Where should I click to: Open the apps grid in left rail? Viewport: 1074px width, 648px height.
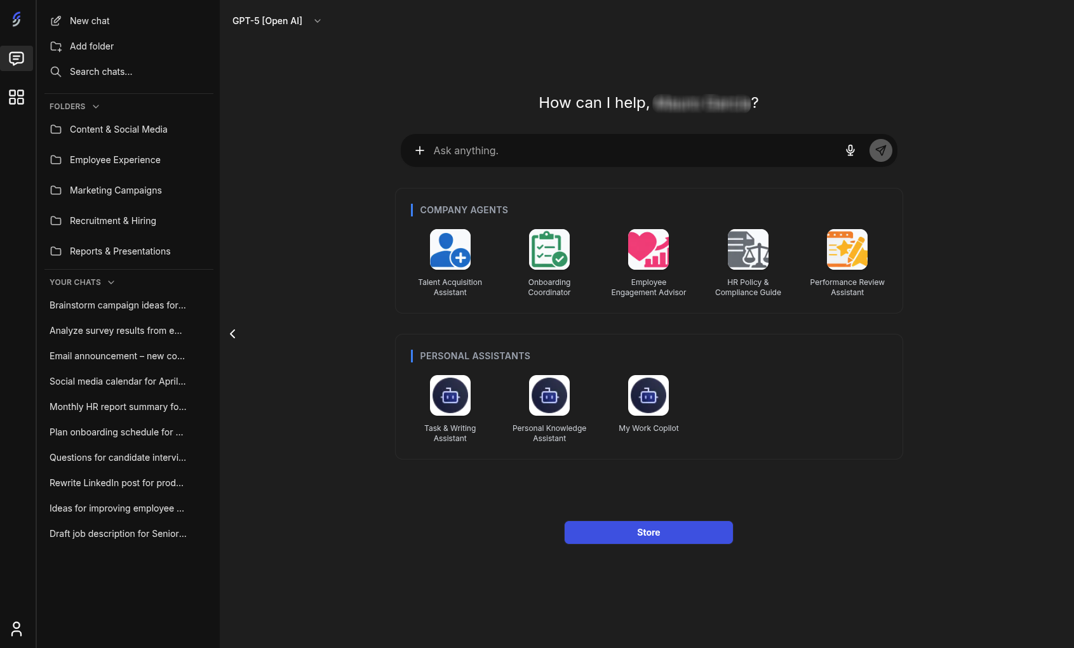pos(17,97)
